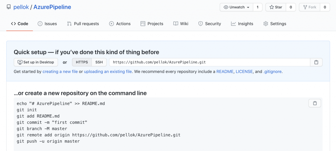
Task: Copy the repository URL with clipboard icon
Action: pyautogui.click(x=316, y=62)
